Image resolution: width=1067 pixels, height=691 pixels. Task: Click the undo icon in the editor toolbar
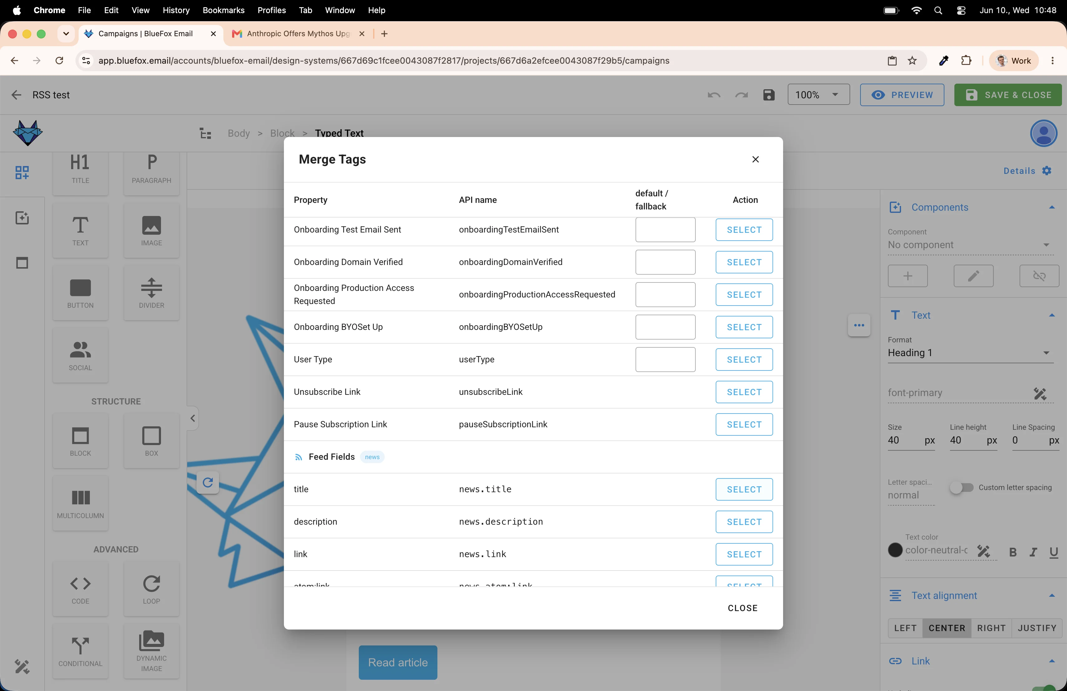(x=714, y=95)
